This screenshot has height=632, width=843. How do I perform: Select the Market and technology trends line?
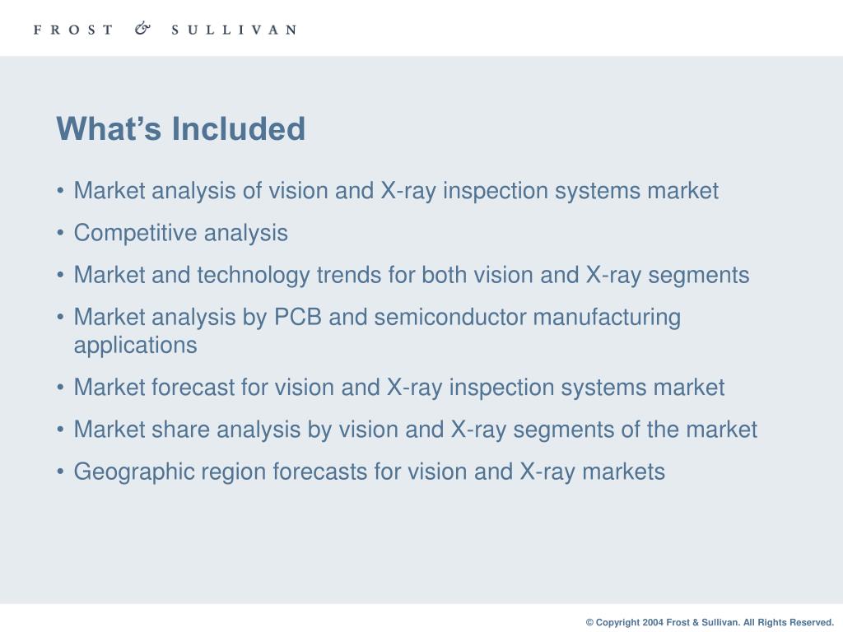[412, 275]
